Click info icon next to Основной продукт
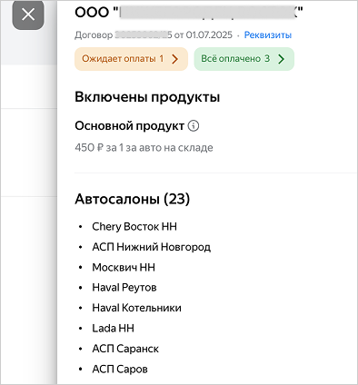This screenshot has height=385, width=358. (194, 125)
